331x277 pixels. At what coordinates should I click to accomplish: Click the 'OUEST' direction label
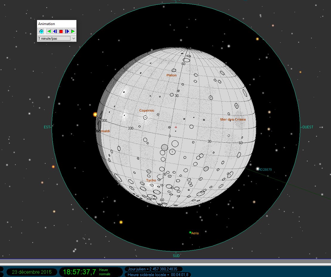pyautogui.click(x=308, y=127)
